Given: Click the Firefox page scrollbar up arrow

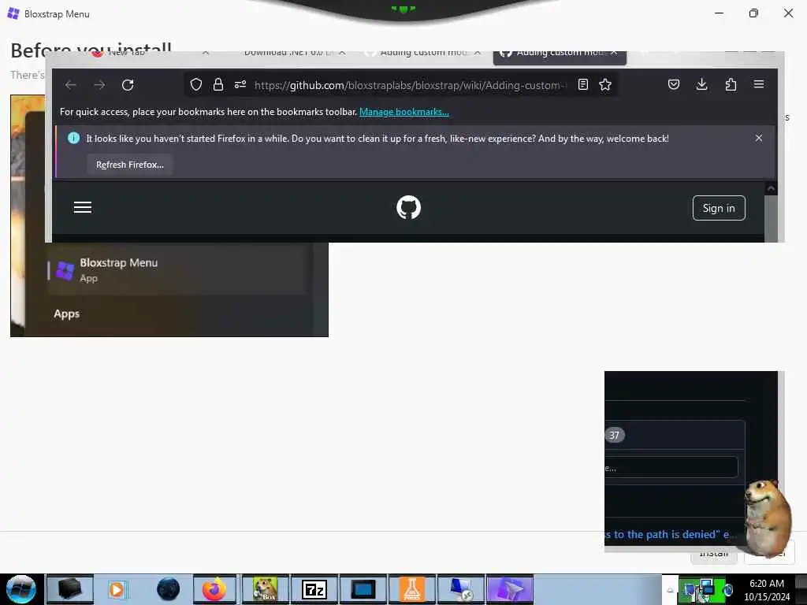Looking at the screenshot, I should [771, 188].
